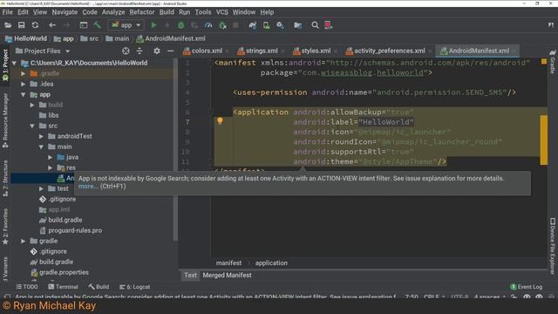The width and height of the screenshot is (558, 314).
Task: Expand the androidTest folder
Action: coord(41,136)
